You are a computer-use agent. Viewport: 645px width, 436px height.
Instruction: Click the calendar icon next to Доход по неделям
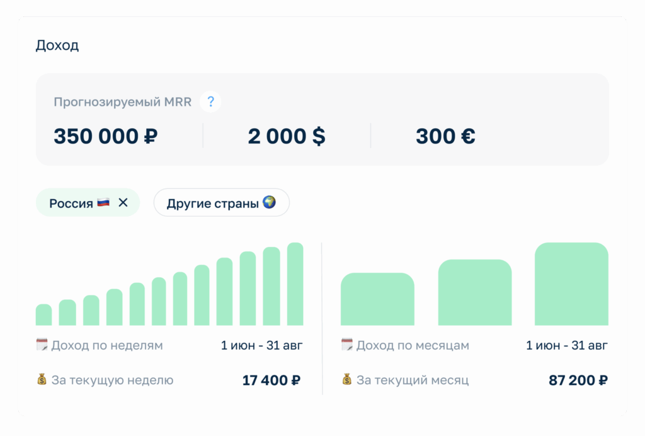point(42,345)
